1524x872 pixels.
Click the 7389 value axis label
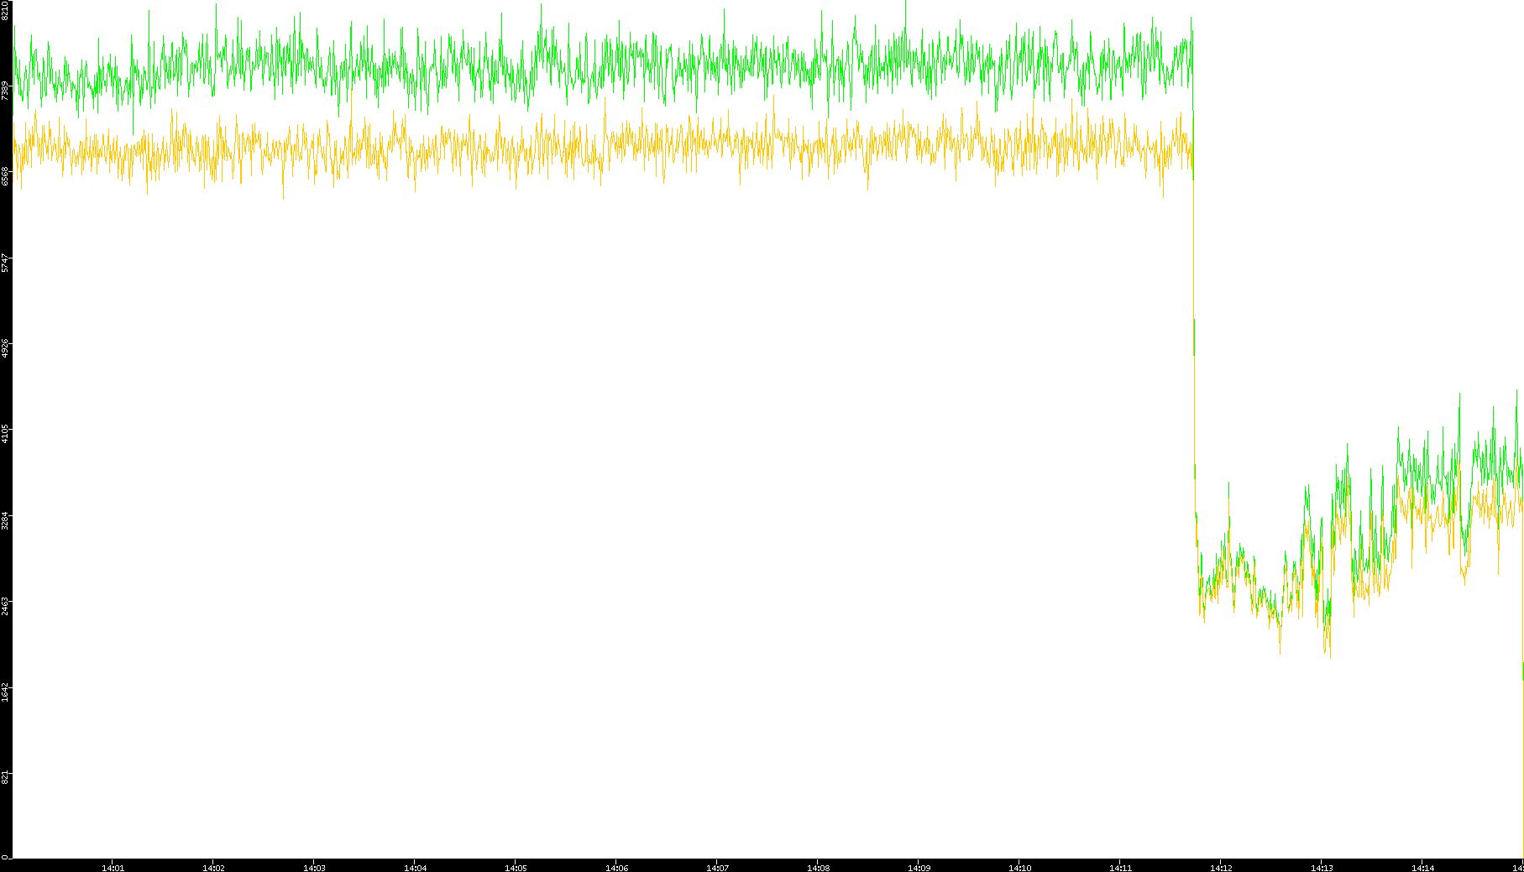(5, 91)
